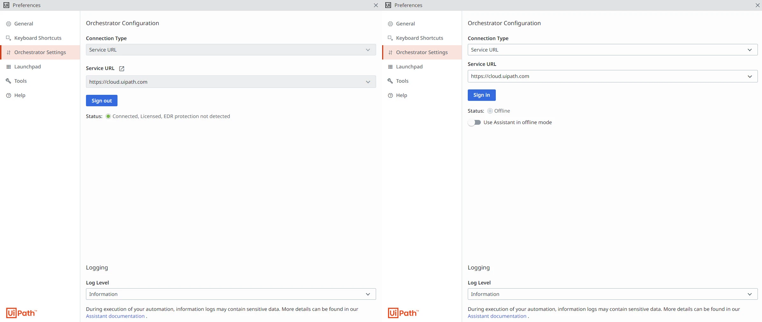Open Tools in the left Preferences window
Screen dimensions: 762x322
click(x=40, y=81)
